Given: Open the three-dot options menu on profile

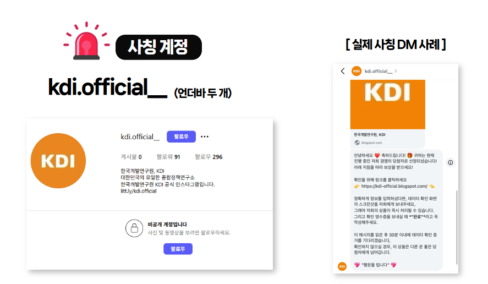Looking at the screenshot, I should pyautogui.click(x=205, y=136).
